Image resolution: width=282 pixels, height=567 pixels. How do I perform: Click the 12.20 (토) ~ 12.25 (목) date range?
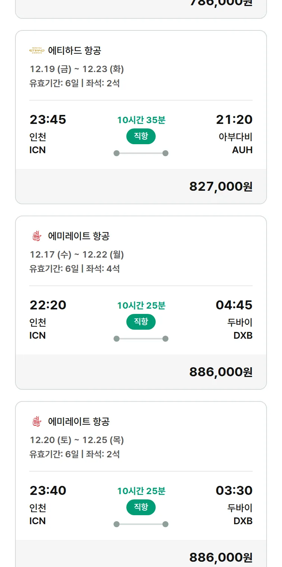[x=77, y=440]
